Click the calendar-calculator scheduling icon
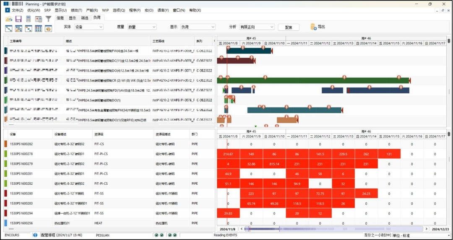453x240 pixels. point(39,19)
